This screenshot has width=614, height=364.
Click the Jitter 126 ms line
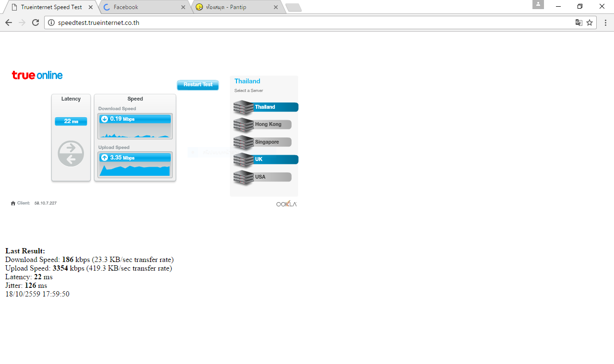coord(26,285)
